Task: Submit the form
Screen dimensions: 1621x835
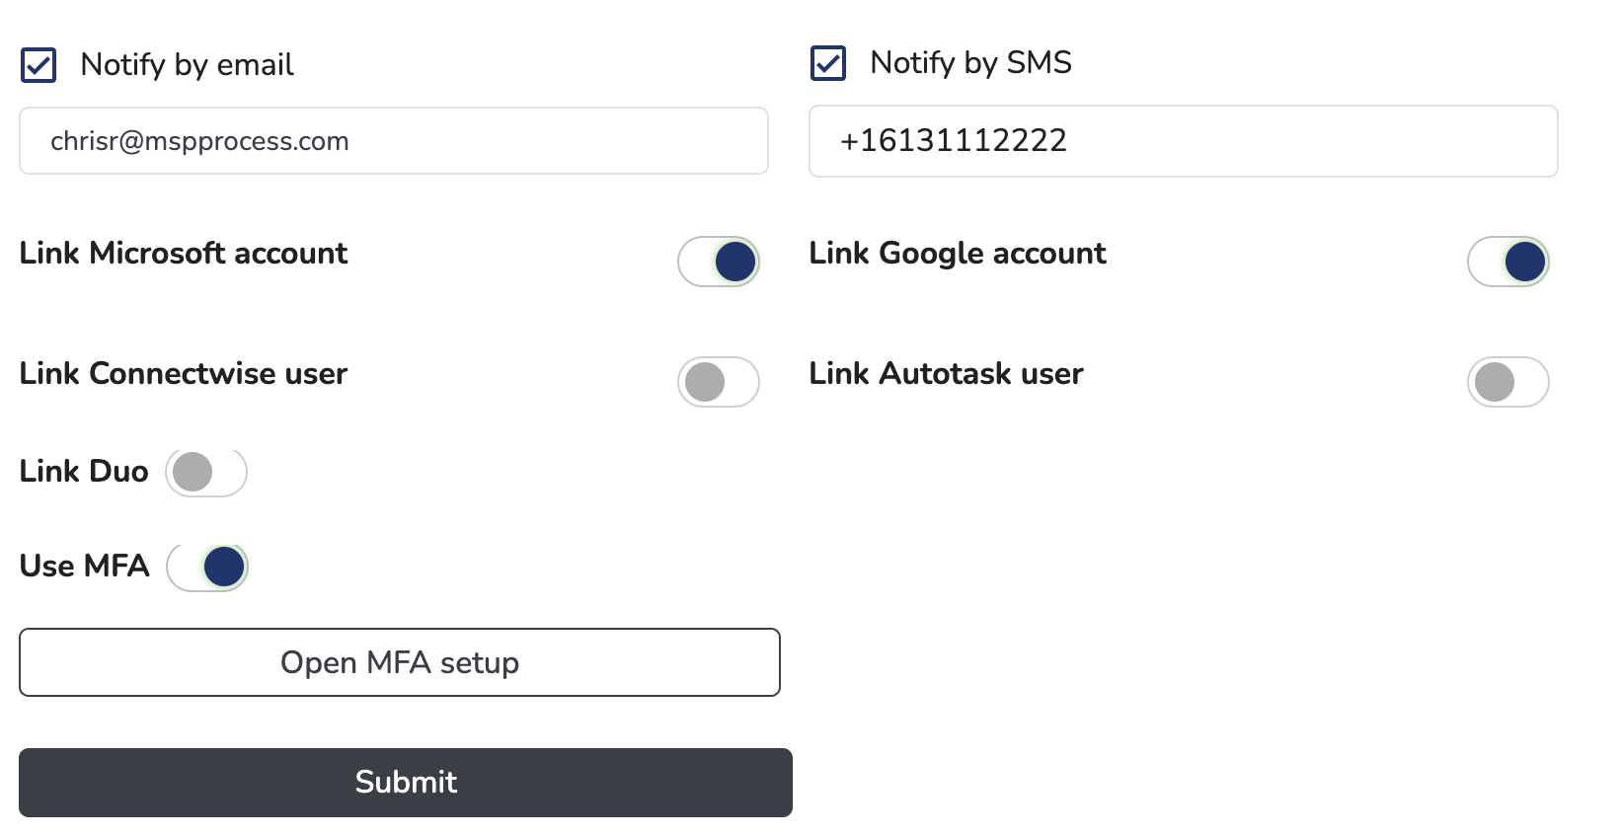Action: click(406, 783)
